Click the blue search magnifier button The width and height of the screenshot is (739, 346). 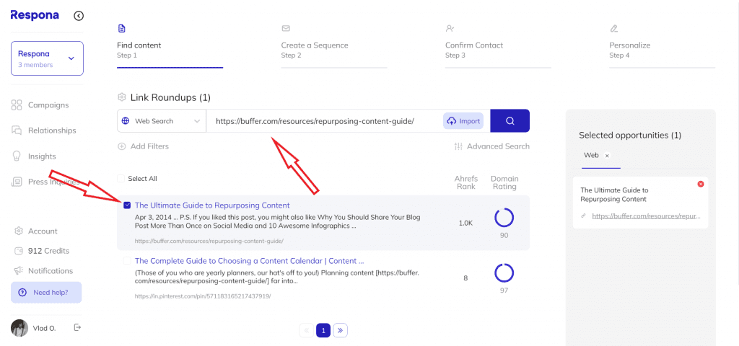tap(510, 121)
